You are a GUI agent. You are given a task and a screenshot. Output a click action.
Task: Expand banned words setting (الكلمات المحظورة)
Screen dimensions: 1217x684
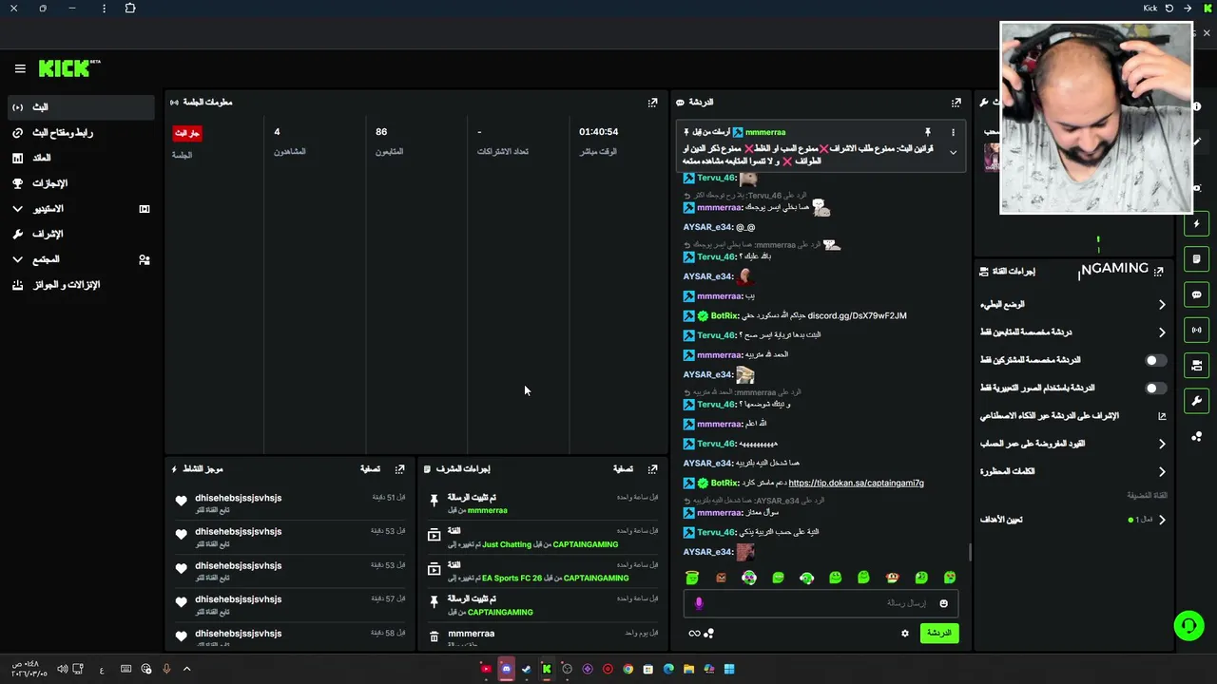click(x=1072, y=471)
